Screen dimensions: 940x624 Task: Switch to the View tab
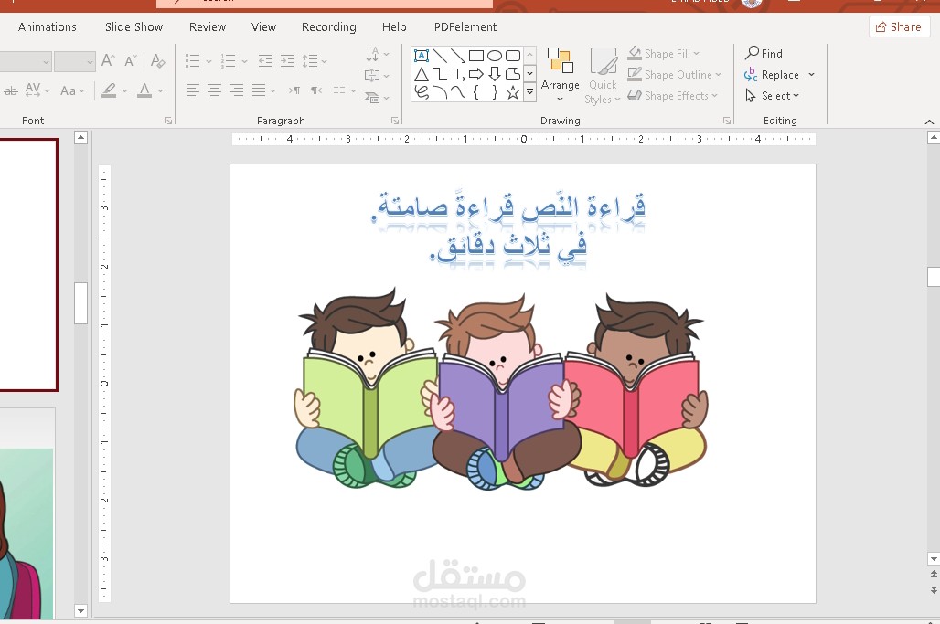263,26
